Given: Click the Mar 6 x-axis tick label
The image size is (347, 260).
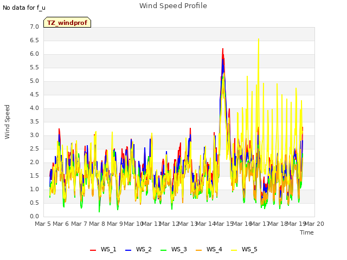Looking at the screenshot, I should click(61, 224).
